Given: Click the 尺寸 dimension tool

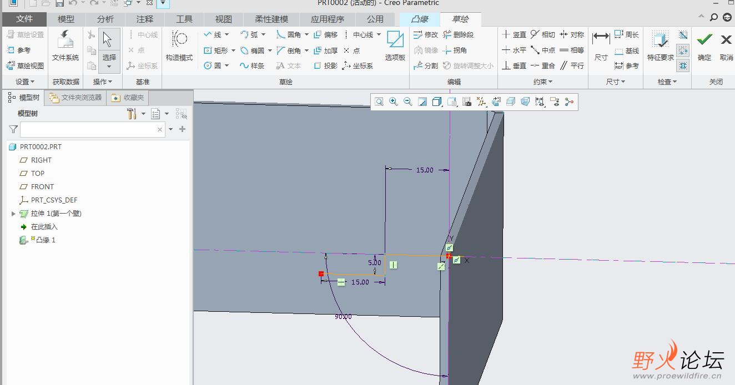Looking at the screenshot, I should (x=601, y=45).
